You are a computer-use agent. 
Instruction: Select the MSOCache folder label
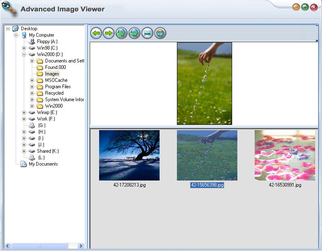tap(56, 80)
